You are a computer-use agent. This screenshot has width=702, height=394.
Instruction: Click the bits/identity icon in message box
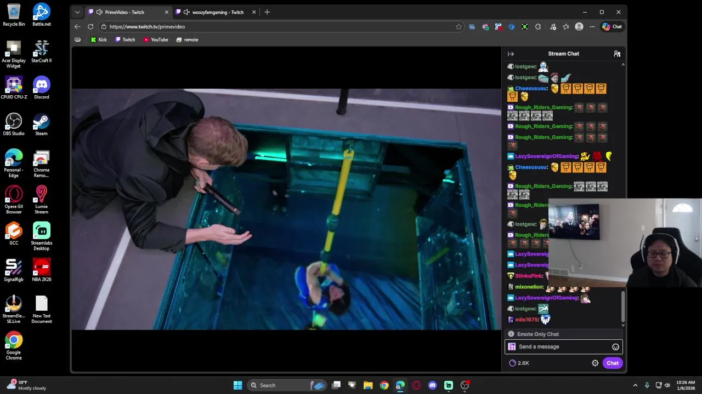[512, 346]
